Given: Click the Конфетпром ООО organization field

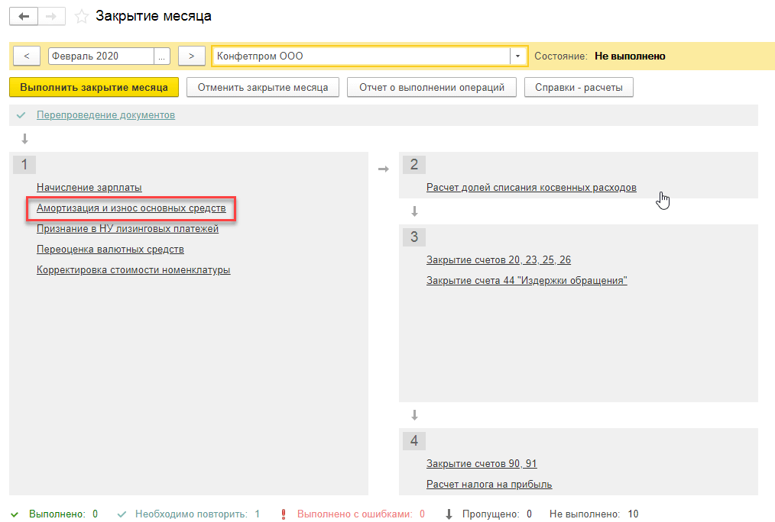Looking at the screenshot, I should [x=361, y=56].
